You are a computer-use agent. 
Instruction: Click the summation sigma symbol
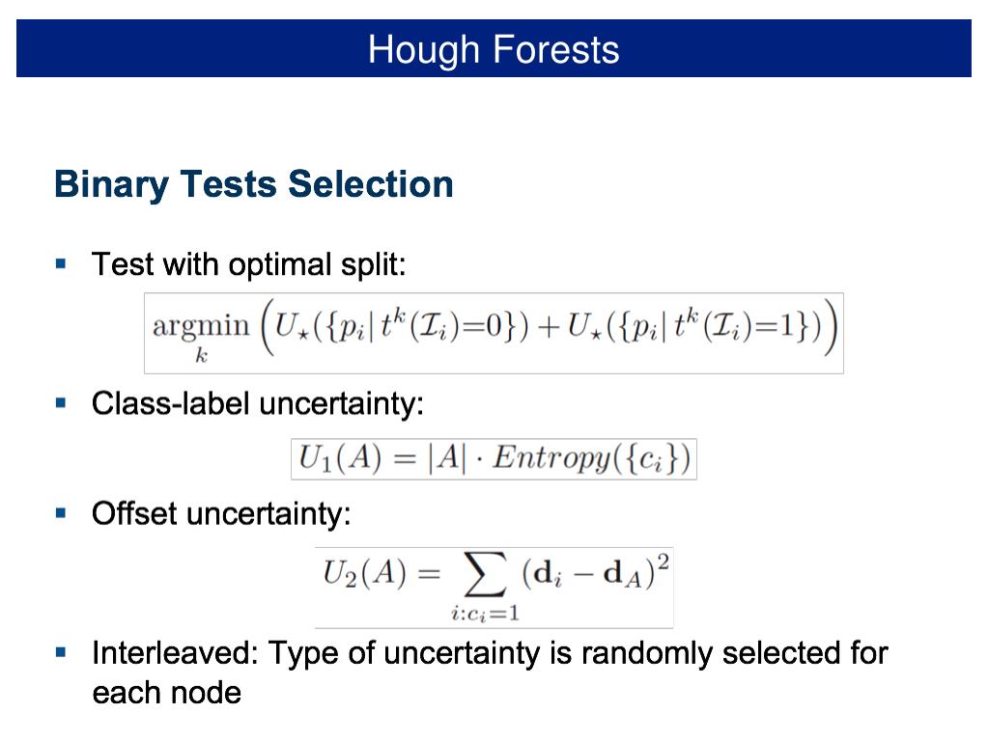coord(485,574)
